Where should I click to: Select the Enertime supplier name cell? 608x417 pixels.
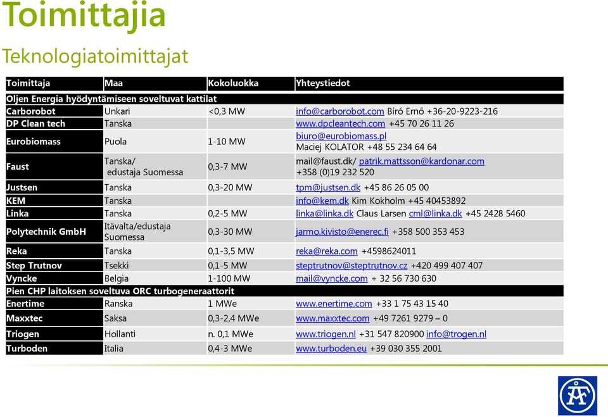click(x=54, y=304)
